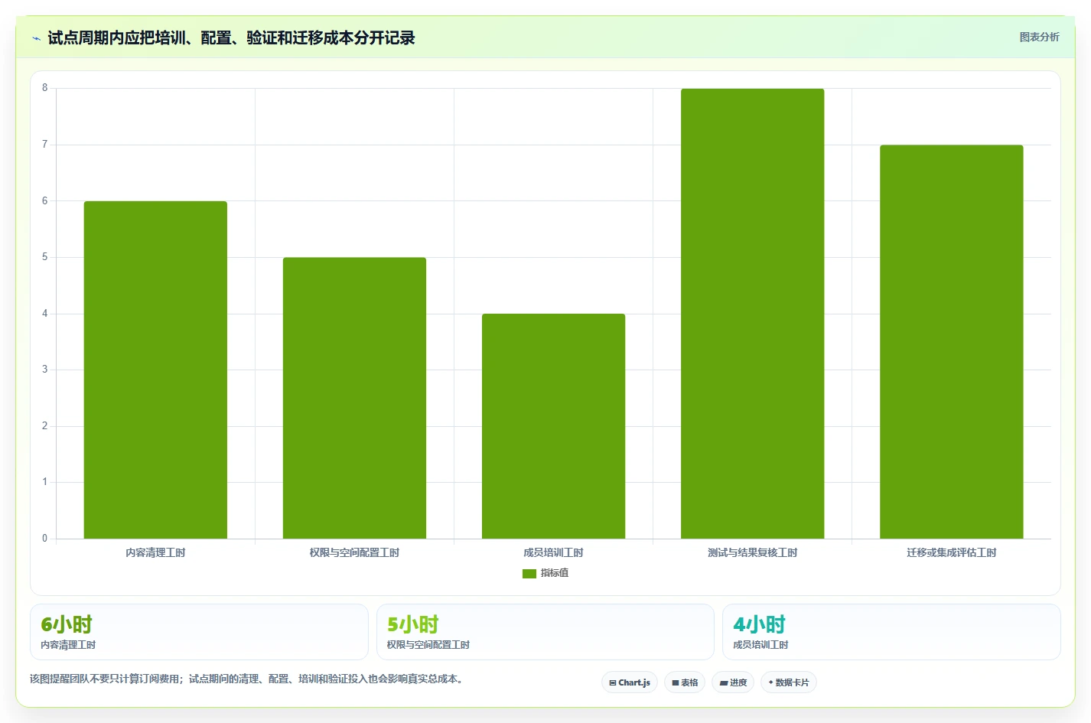
Task: Click the 迁移或集成评估工时 x-axis label
Action: click(x=951, y=552)
